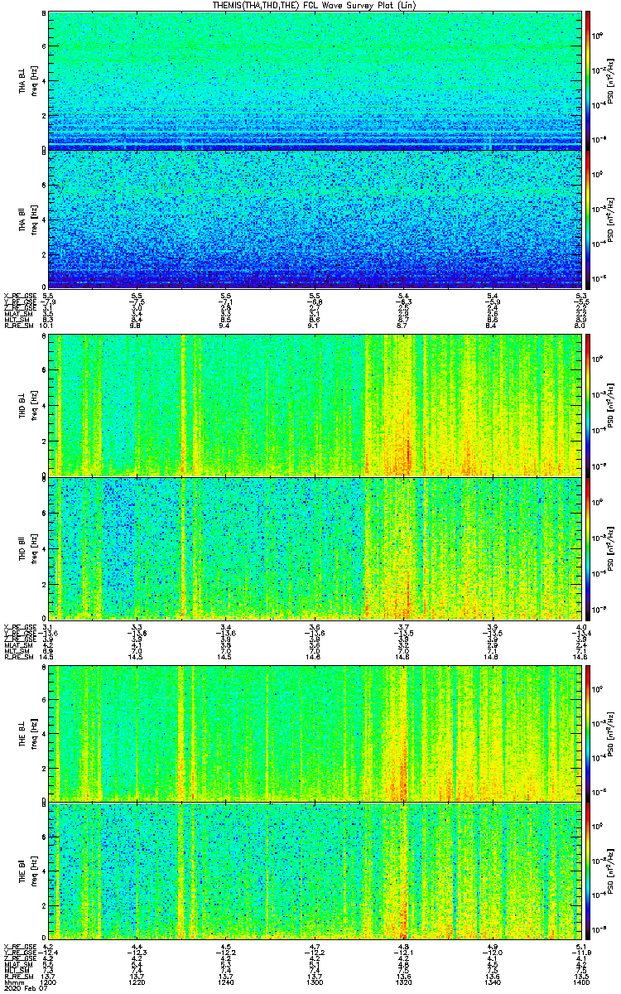Click the color bar beside THD B-perpendicular panel

coord(589,405)
